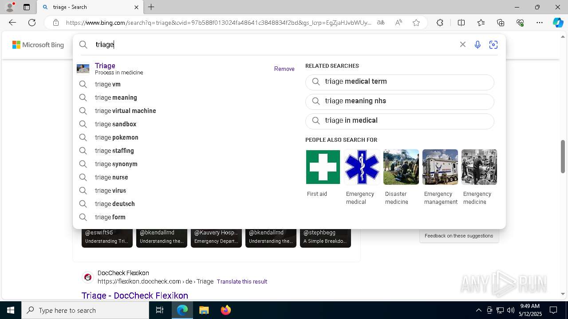Click the magnifier icon in search box
Viewport: 568px width, 319px height.
click(83, 44)
